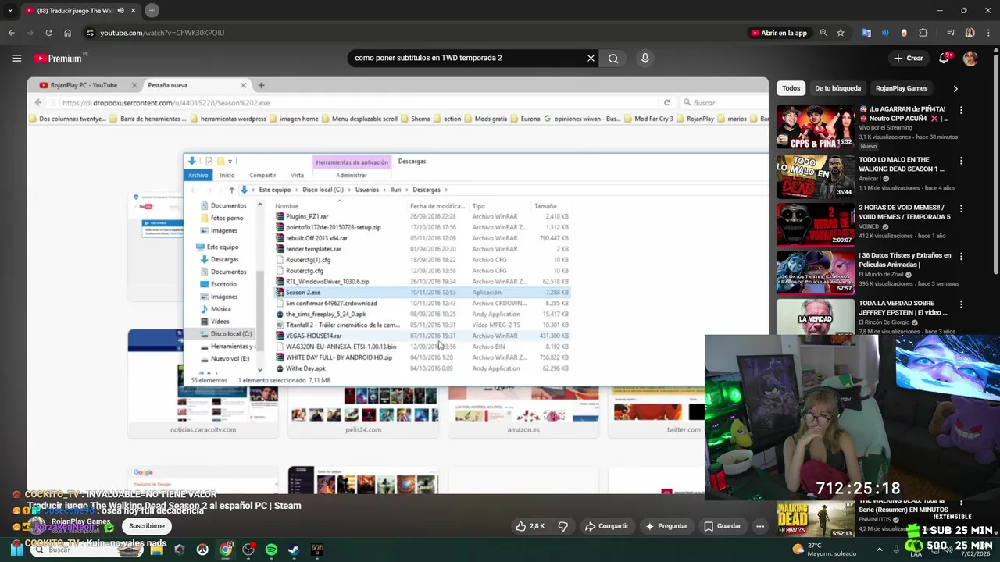Like the video (2,8 K)
Image resolution: width=1000 pixels, height=562 pixels.
tap(530, 526)
